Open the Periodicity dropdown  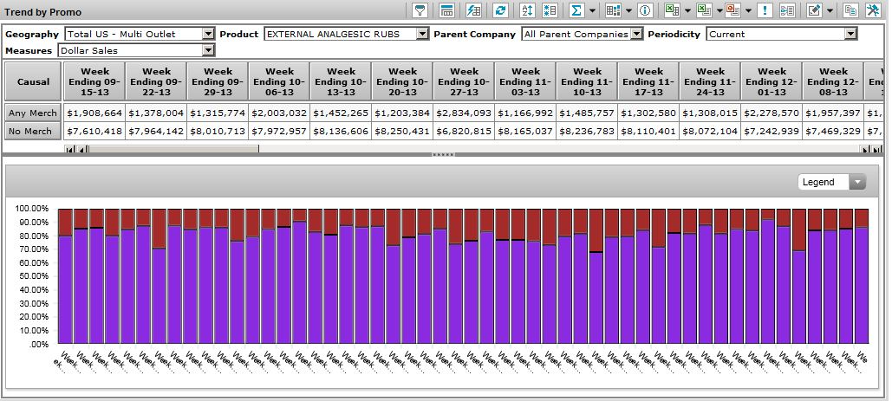[850, 34]
